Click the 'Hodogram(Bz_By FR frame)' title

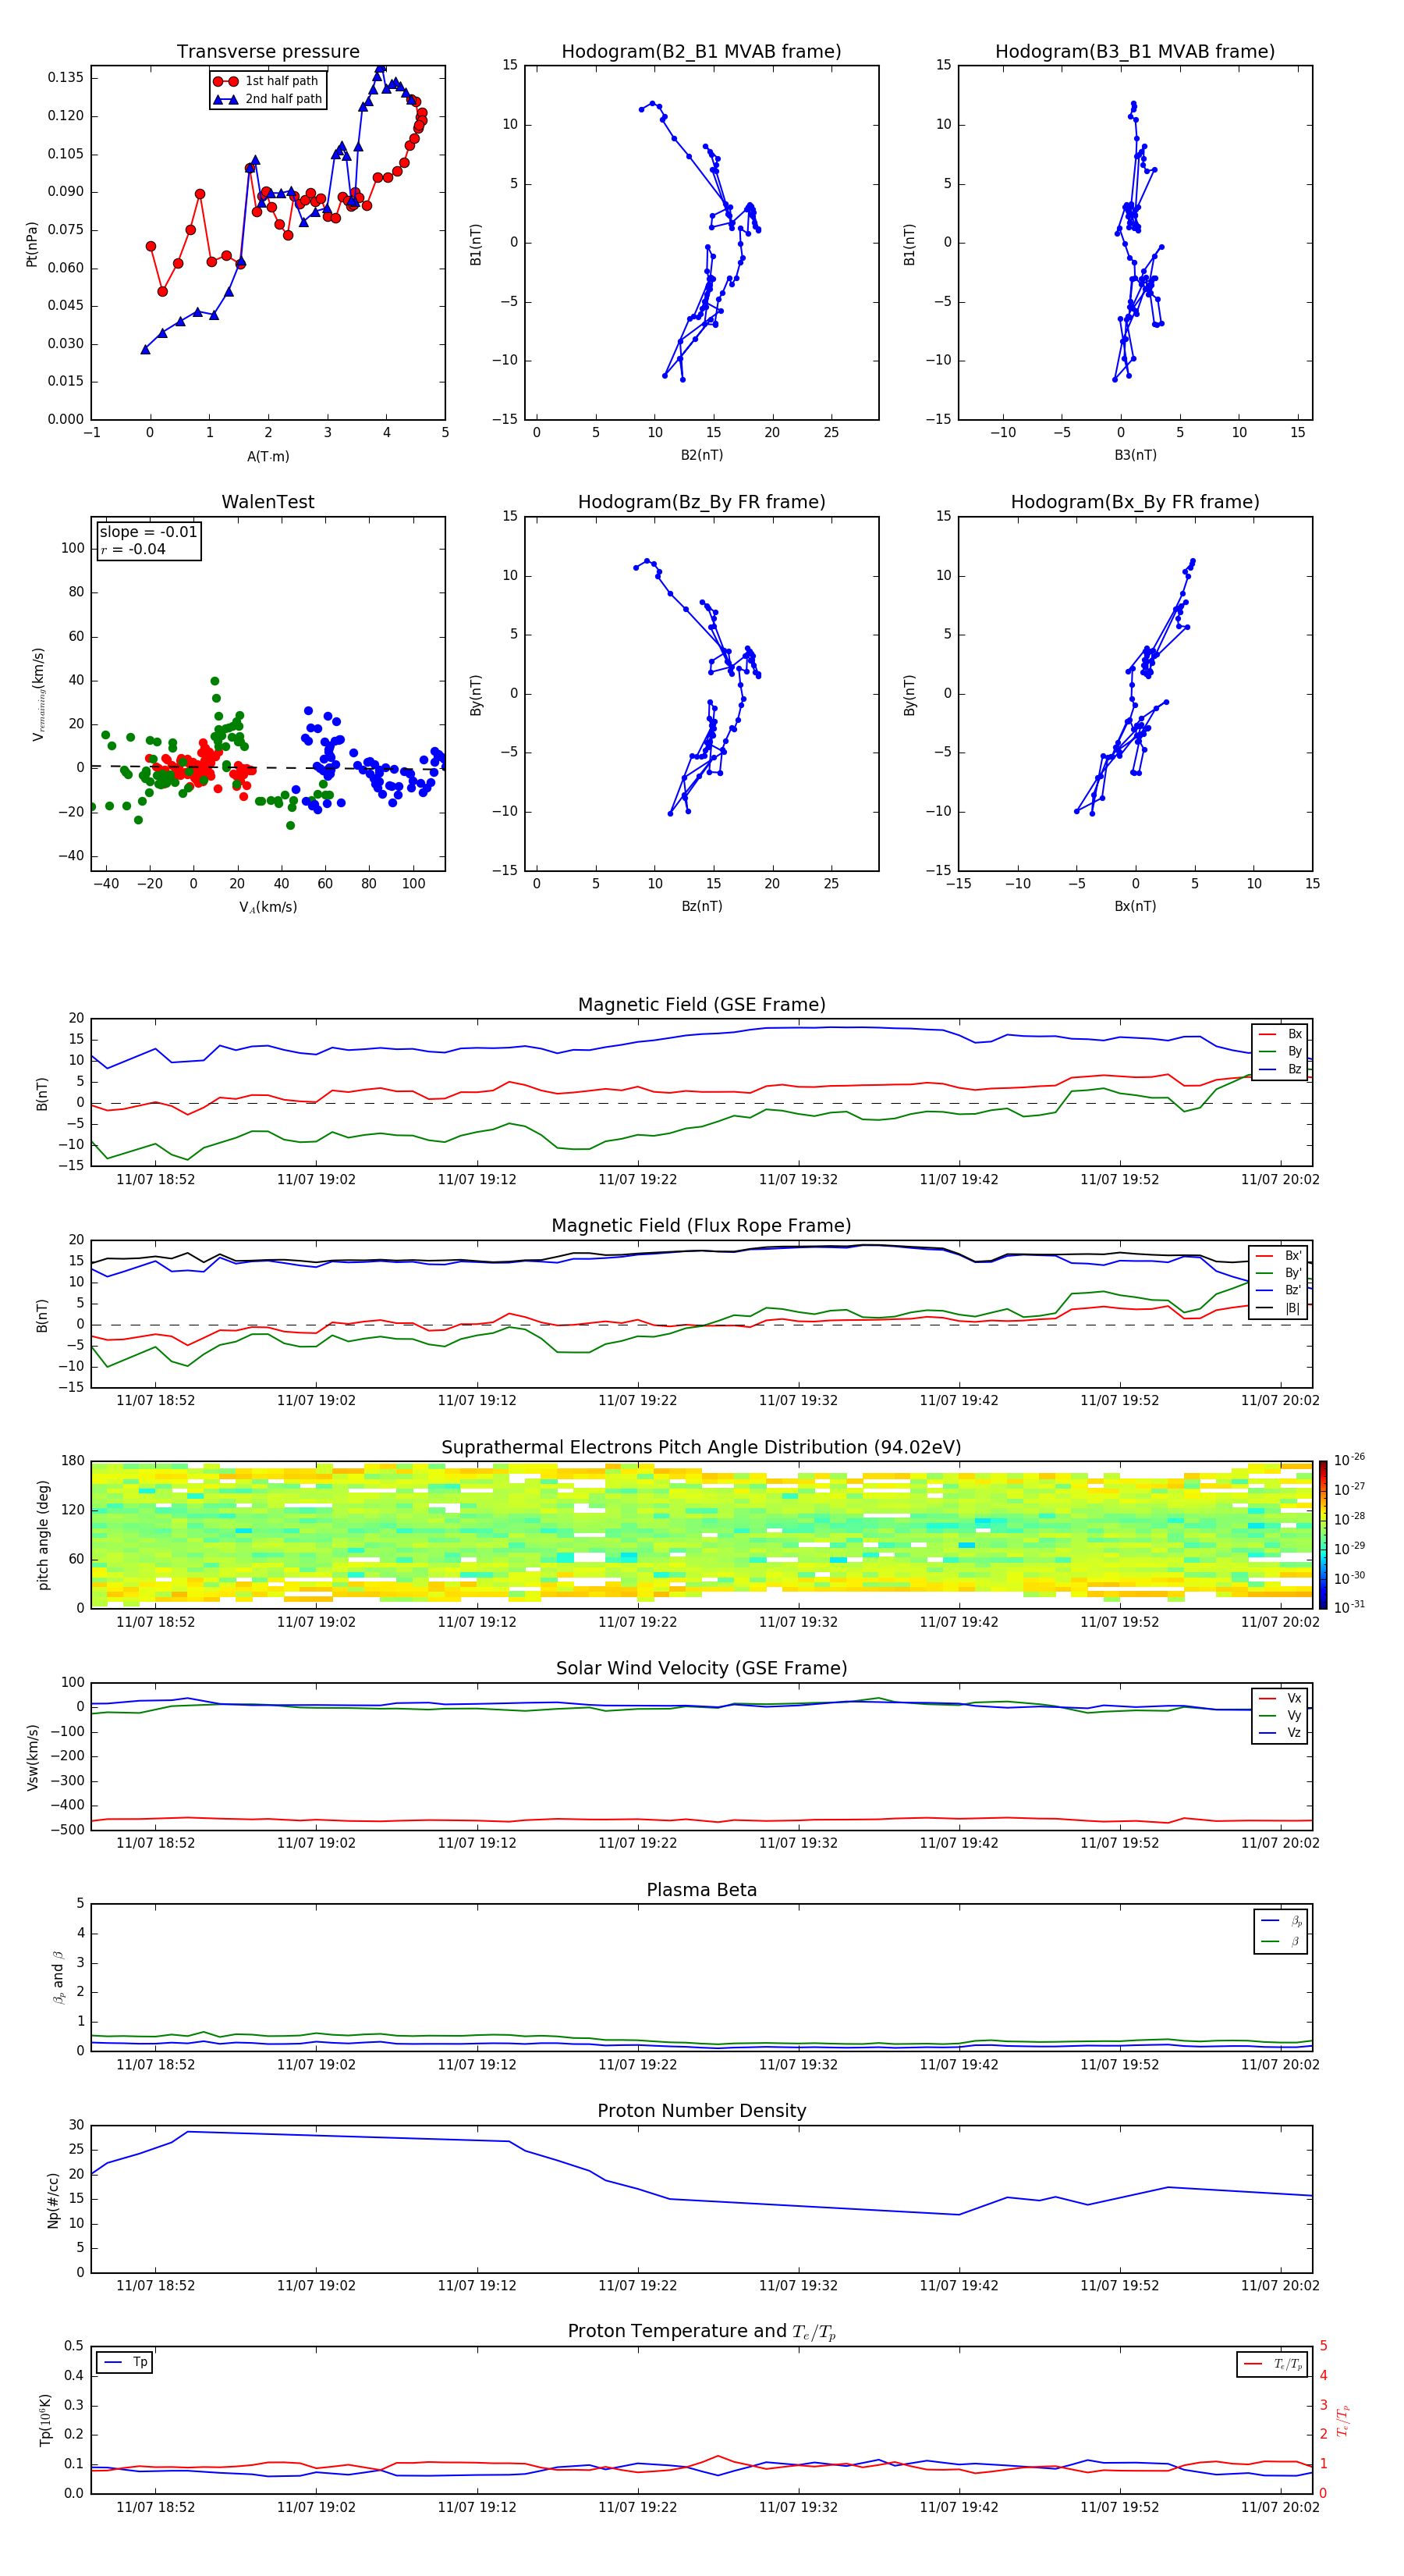(x=701, y=502)
